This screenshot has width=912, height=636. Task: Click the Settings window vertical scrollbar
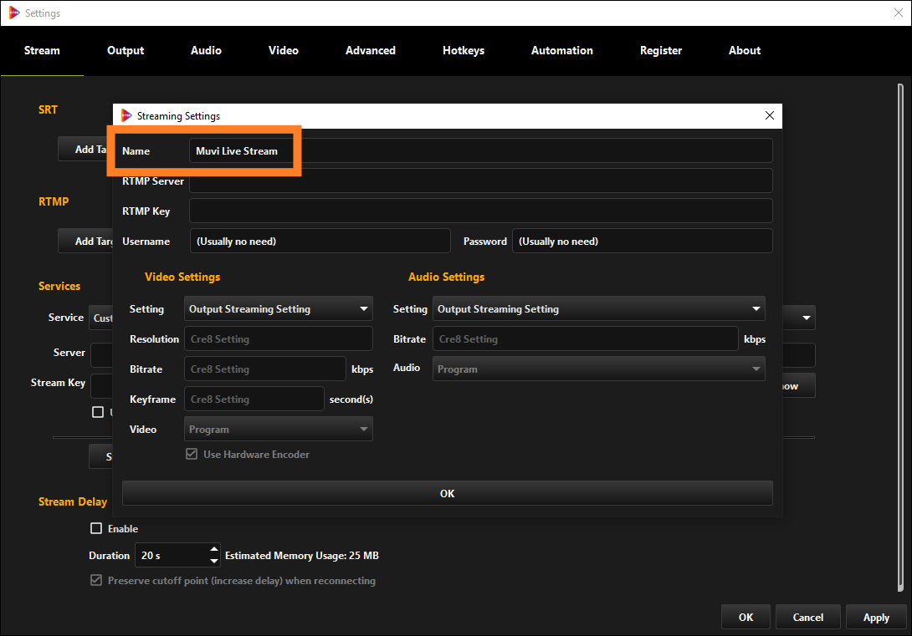tap(900, 337)
